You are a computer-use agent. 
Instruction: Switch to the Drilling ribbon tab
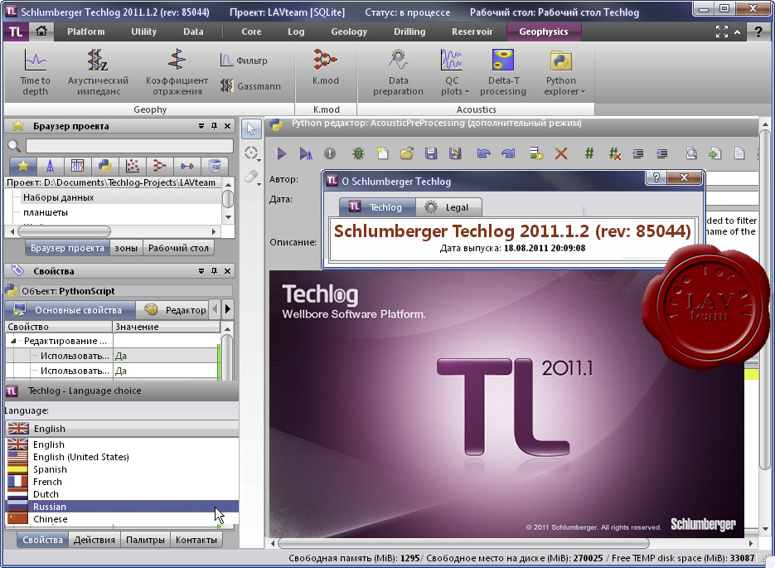coord(409,32)
